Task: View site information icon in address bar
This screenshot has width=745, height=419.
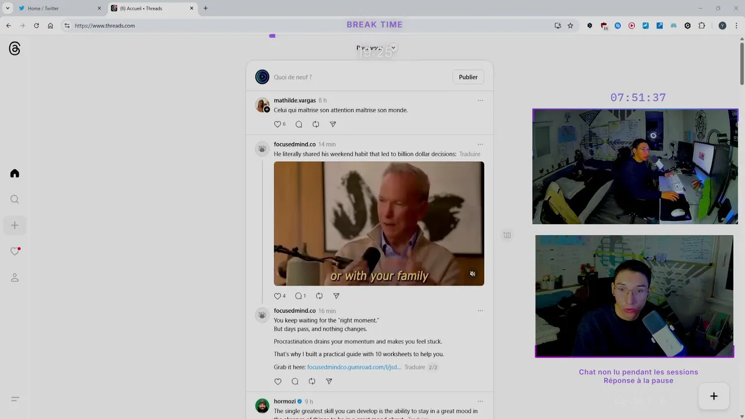Action: 67,26
